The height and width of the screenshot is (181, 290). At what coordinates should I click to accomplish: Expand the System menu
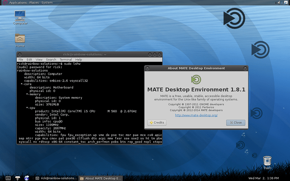[47, 3]
